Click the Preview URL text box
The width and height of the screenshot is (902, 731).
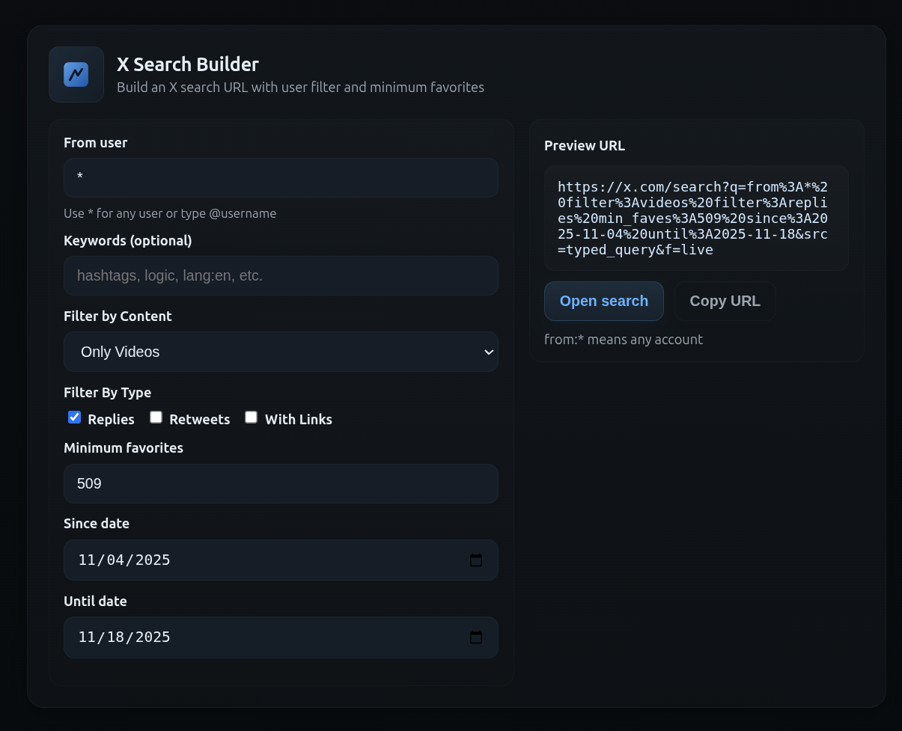click(x=696, y=218)
